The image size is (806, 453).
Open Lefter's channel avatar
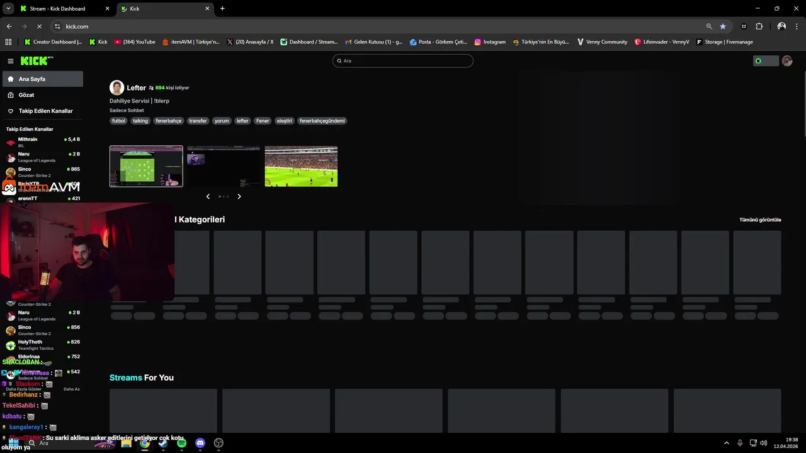(116, 87)
